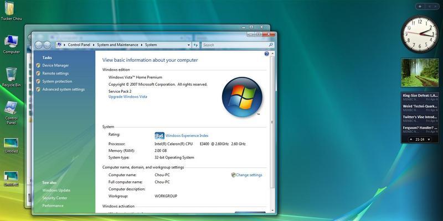
Task: Expand the arrow before Control Panel breadcrumb
Action: tap(65, 45)
